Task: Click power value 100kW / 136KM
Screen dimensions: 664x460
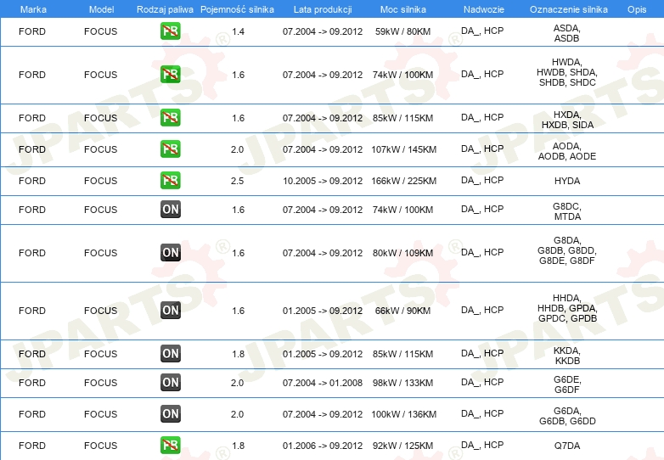Action: pos(403,414)
